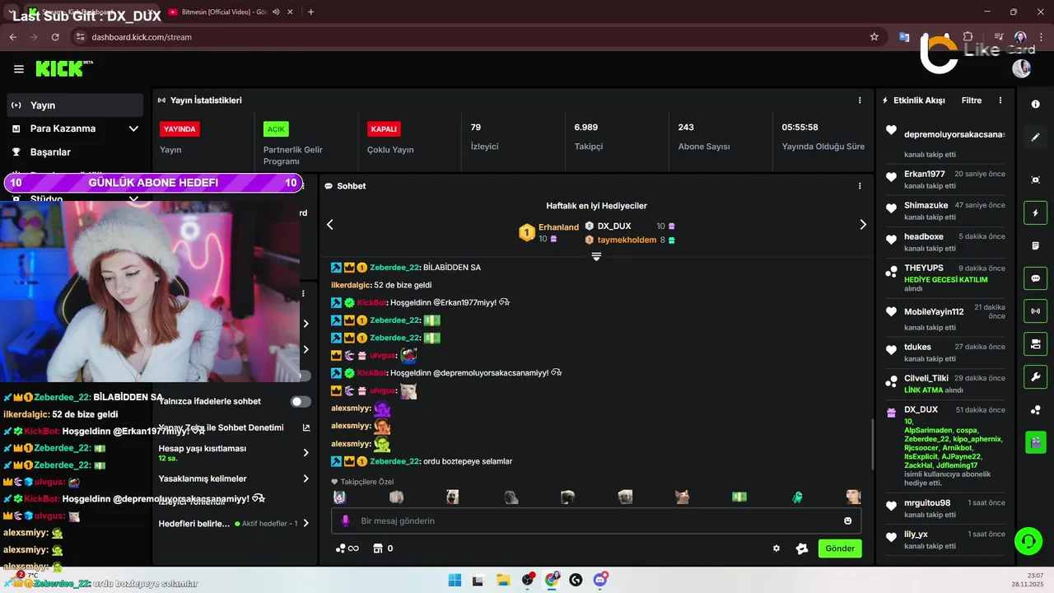Show next weekly gifters with right arrow

(863, 224)
